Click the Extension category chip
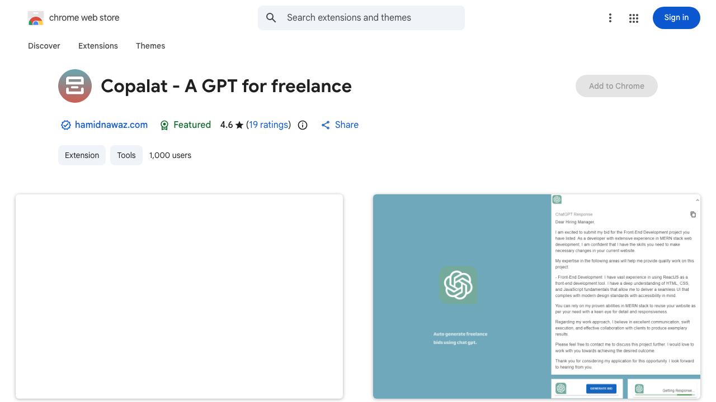Screen dimensions: 716x402 [x=82, y=155]
